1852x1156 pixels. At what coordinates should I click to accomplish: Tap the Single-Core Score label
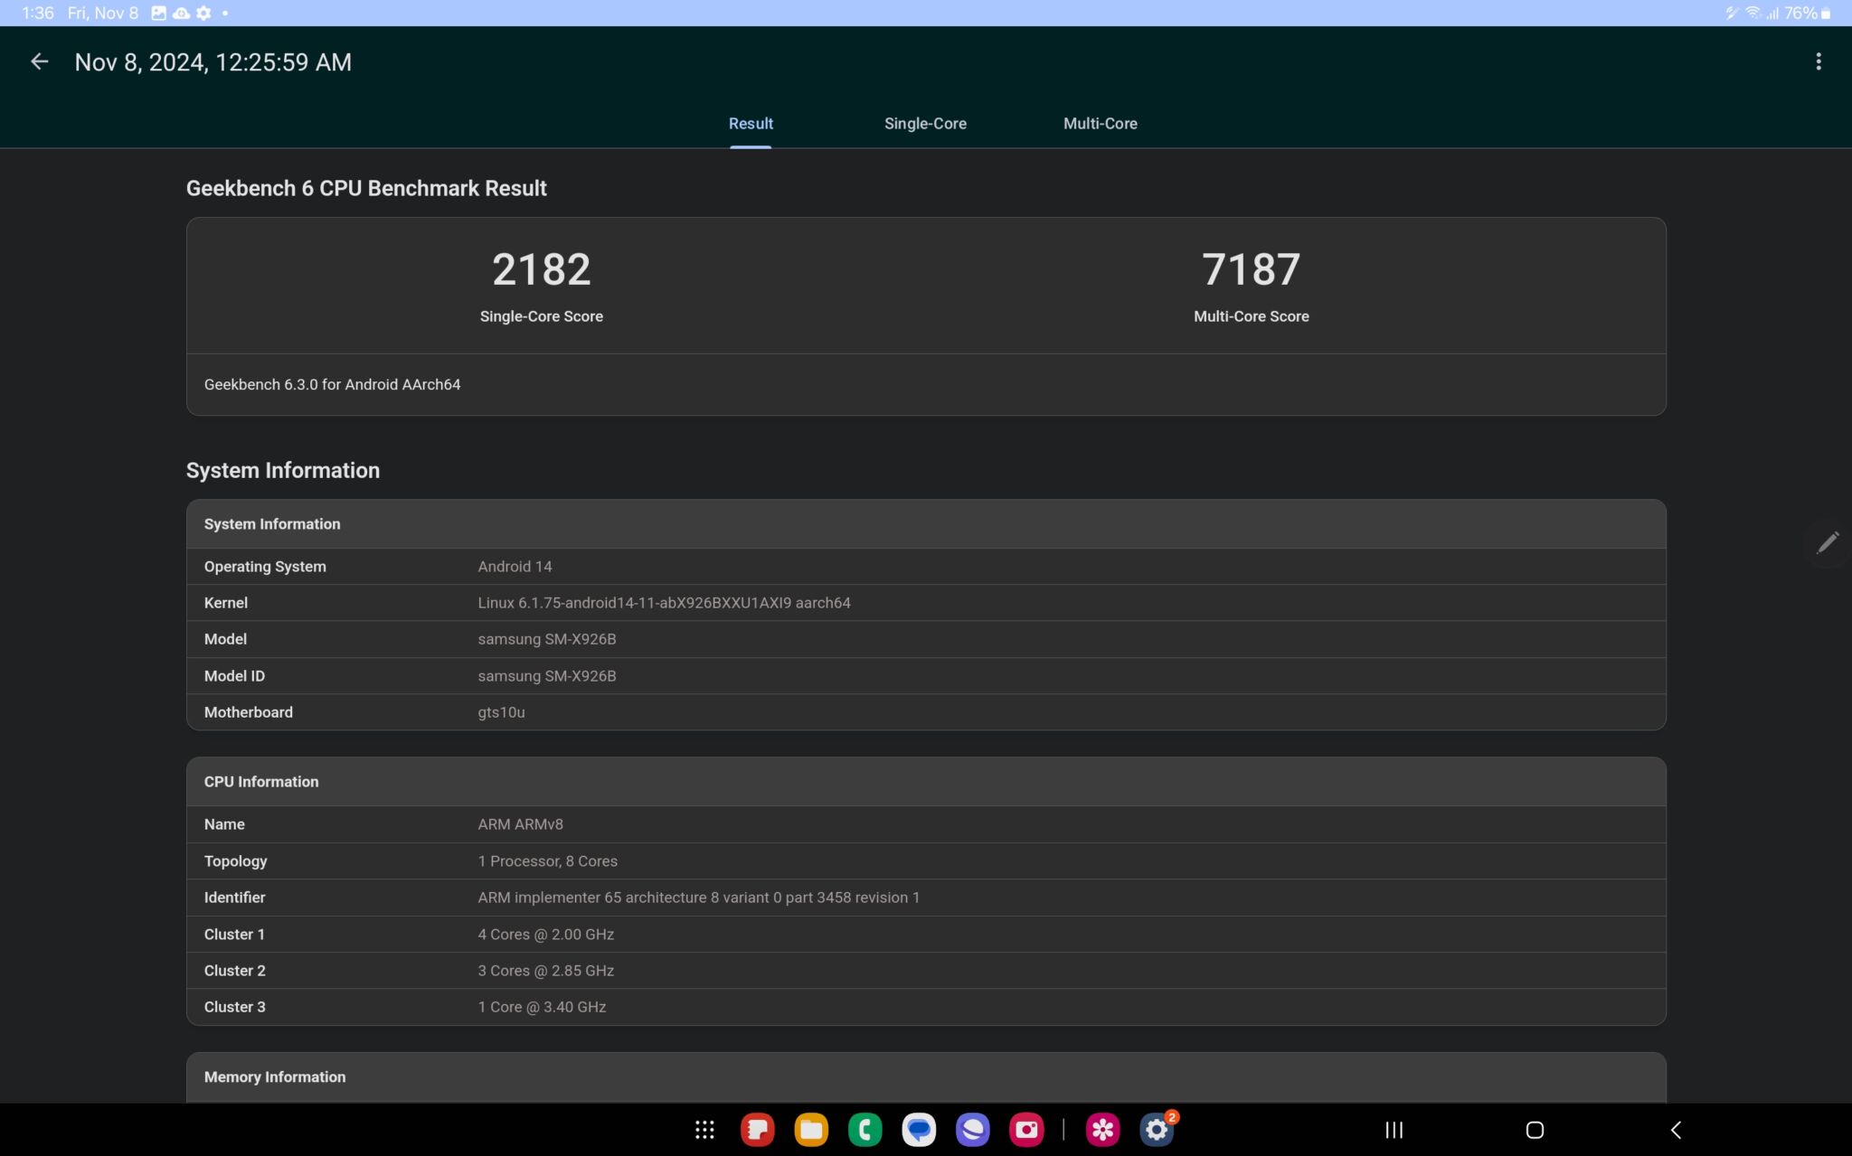coord(542,316)
